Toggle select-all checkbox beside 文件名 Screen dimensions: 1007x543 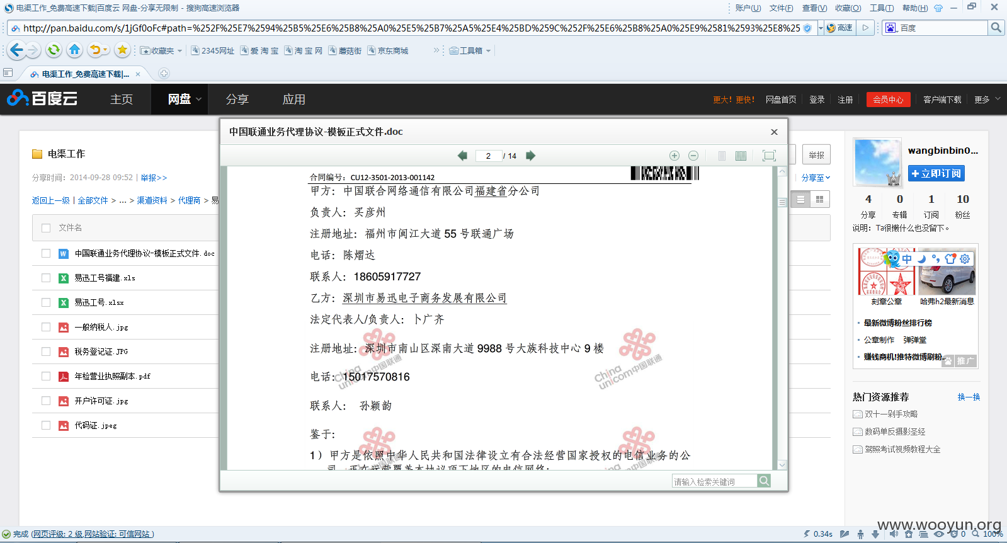point(46,228)
